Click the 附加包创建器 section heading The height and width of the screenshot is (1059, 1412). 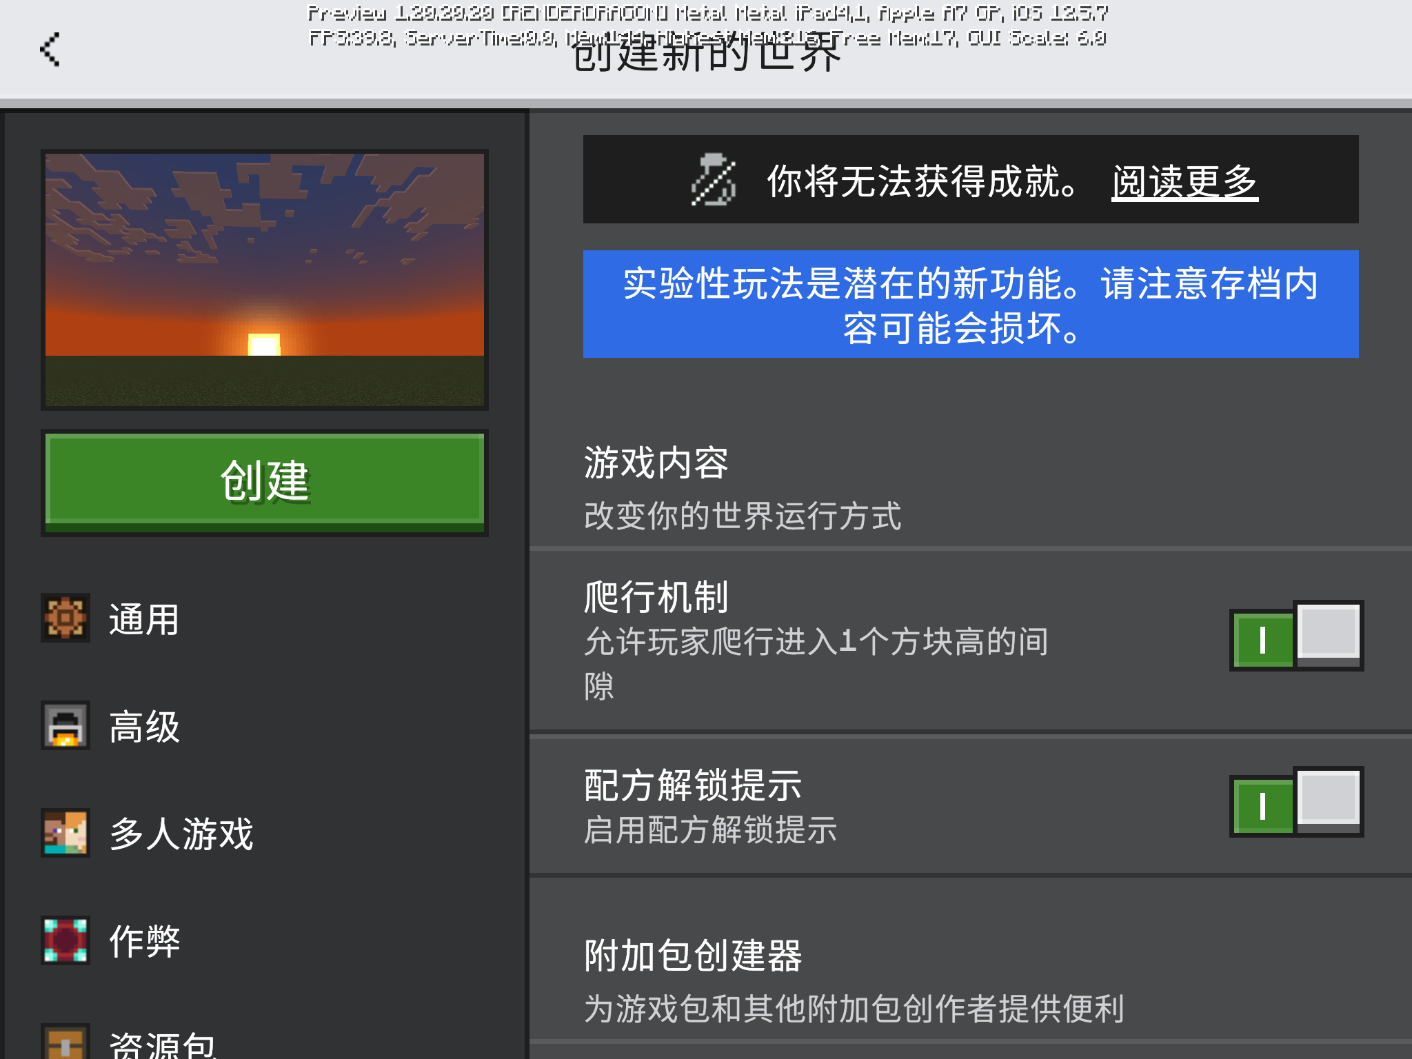(693, 956)
